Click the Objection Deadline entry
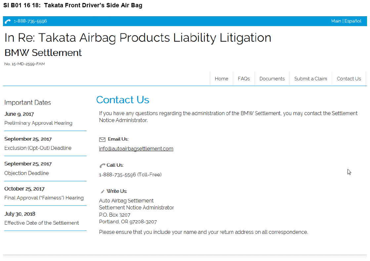The image size is (370, 261). (x=26, y=173)
